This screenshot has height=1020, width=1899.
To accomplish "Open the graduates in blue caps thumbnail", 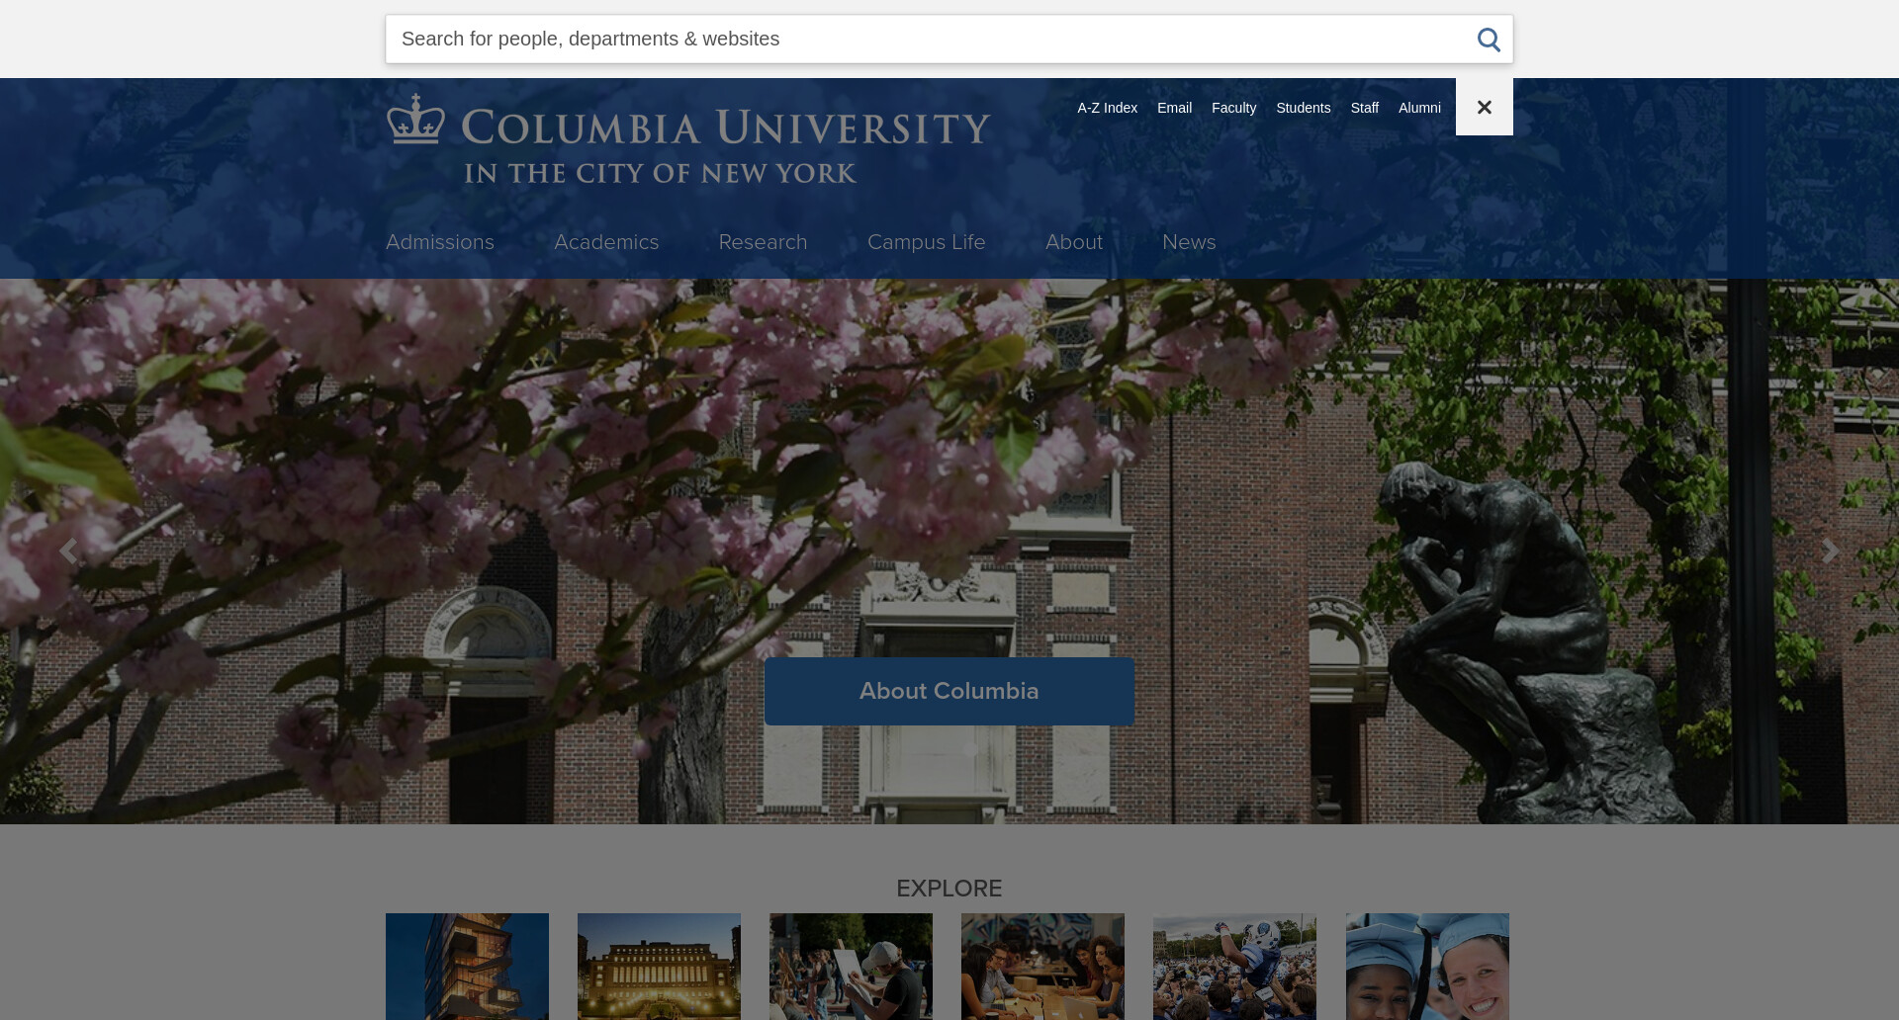I will click(1427, 967).
